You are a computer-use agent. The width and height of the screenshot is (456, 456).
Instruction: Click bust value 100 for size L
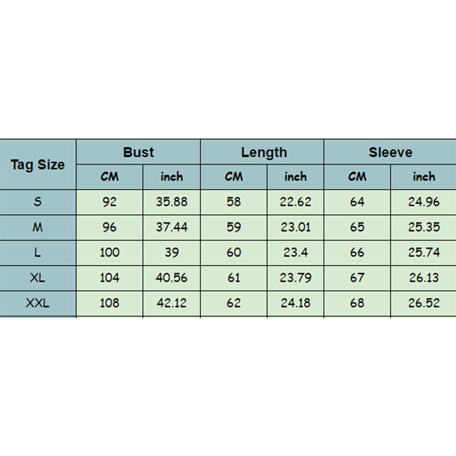coord(110,253)
